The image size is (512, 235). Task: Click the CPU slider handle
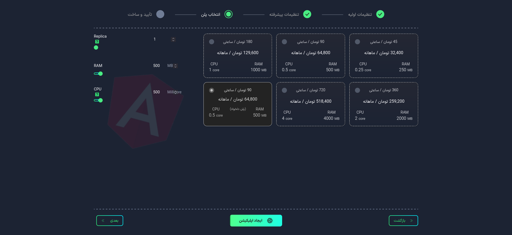[x=101, y=100]
